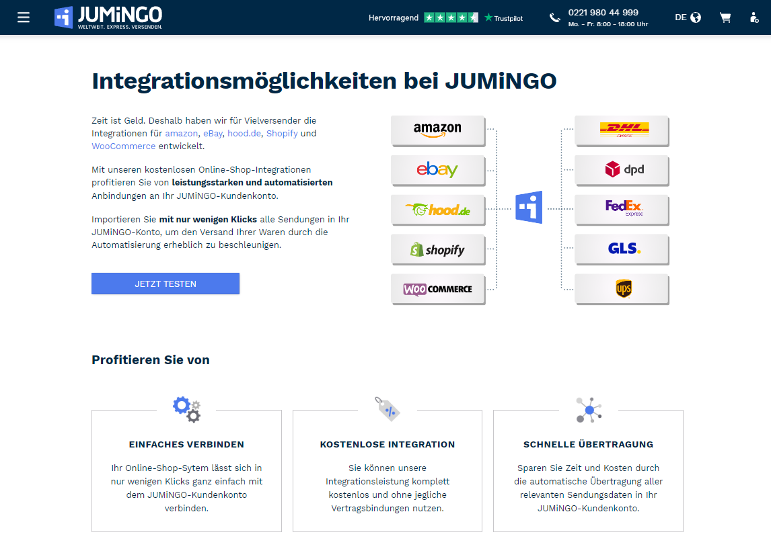
Task: Open the user account icon
Action: [x=754, y=17]
